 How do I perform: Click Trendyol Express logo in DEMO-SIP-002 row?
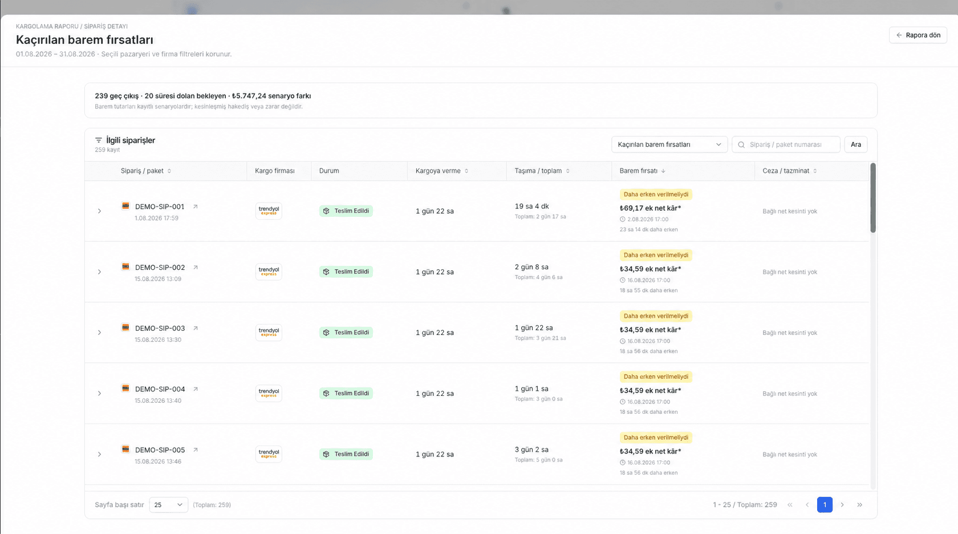pyautogui.click(x=269, y=272)
